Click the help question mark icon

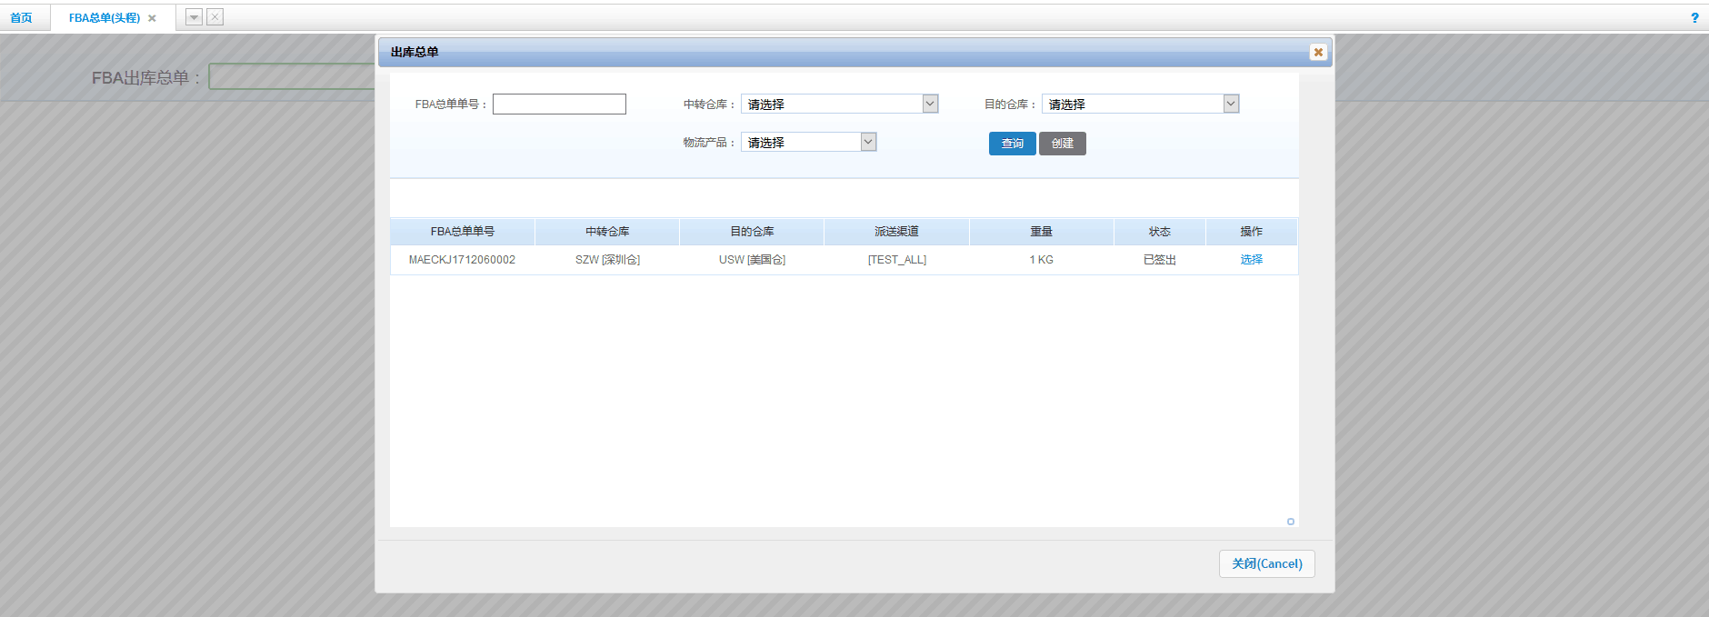click(1694, 18)
